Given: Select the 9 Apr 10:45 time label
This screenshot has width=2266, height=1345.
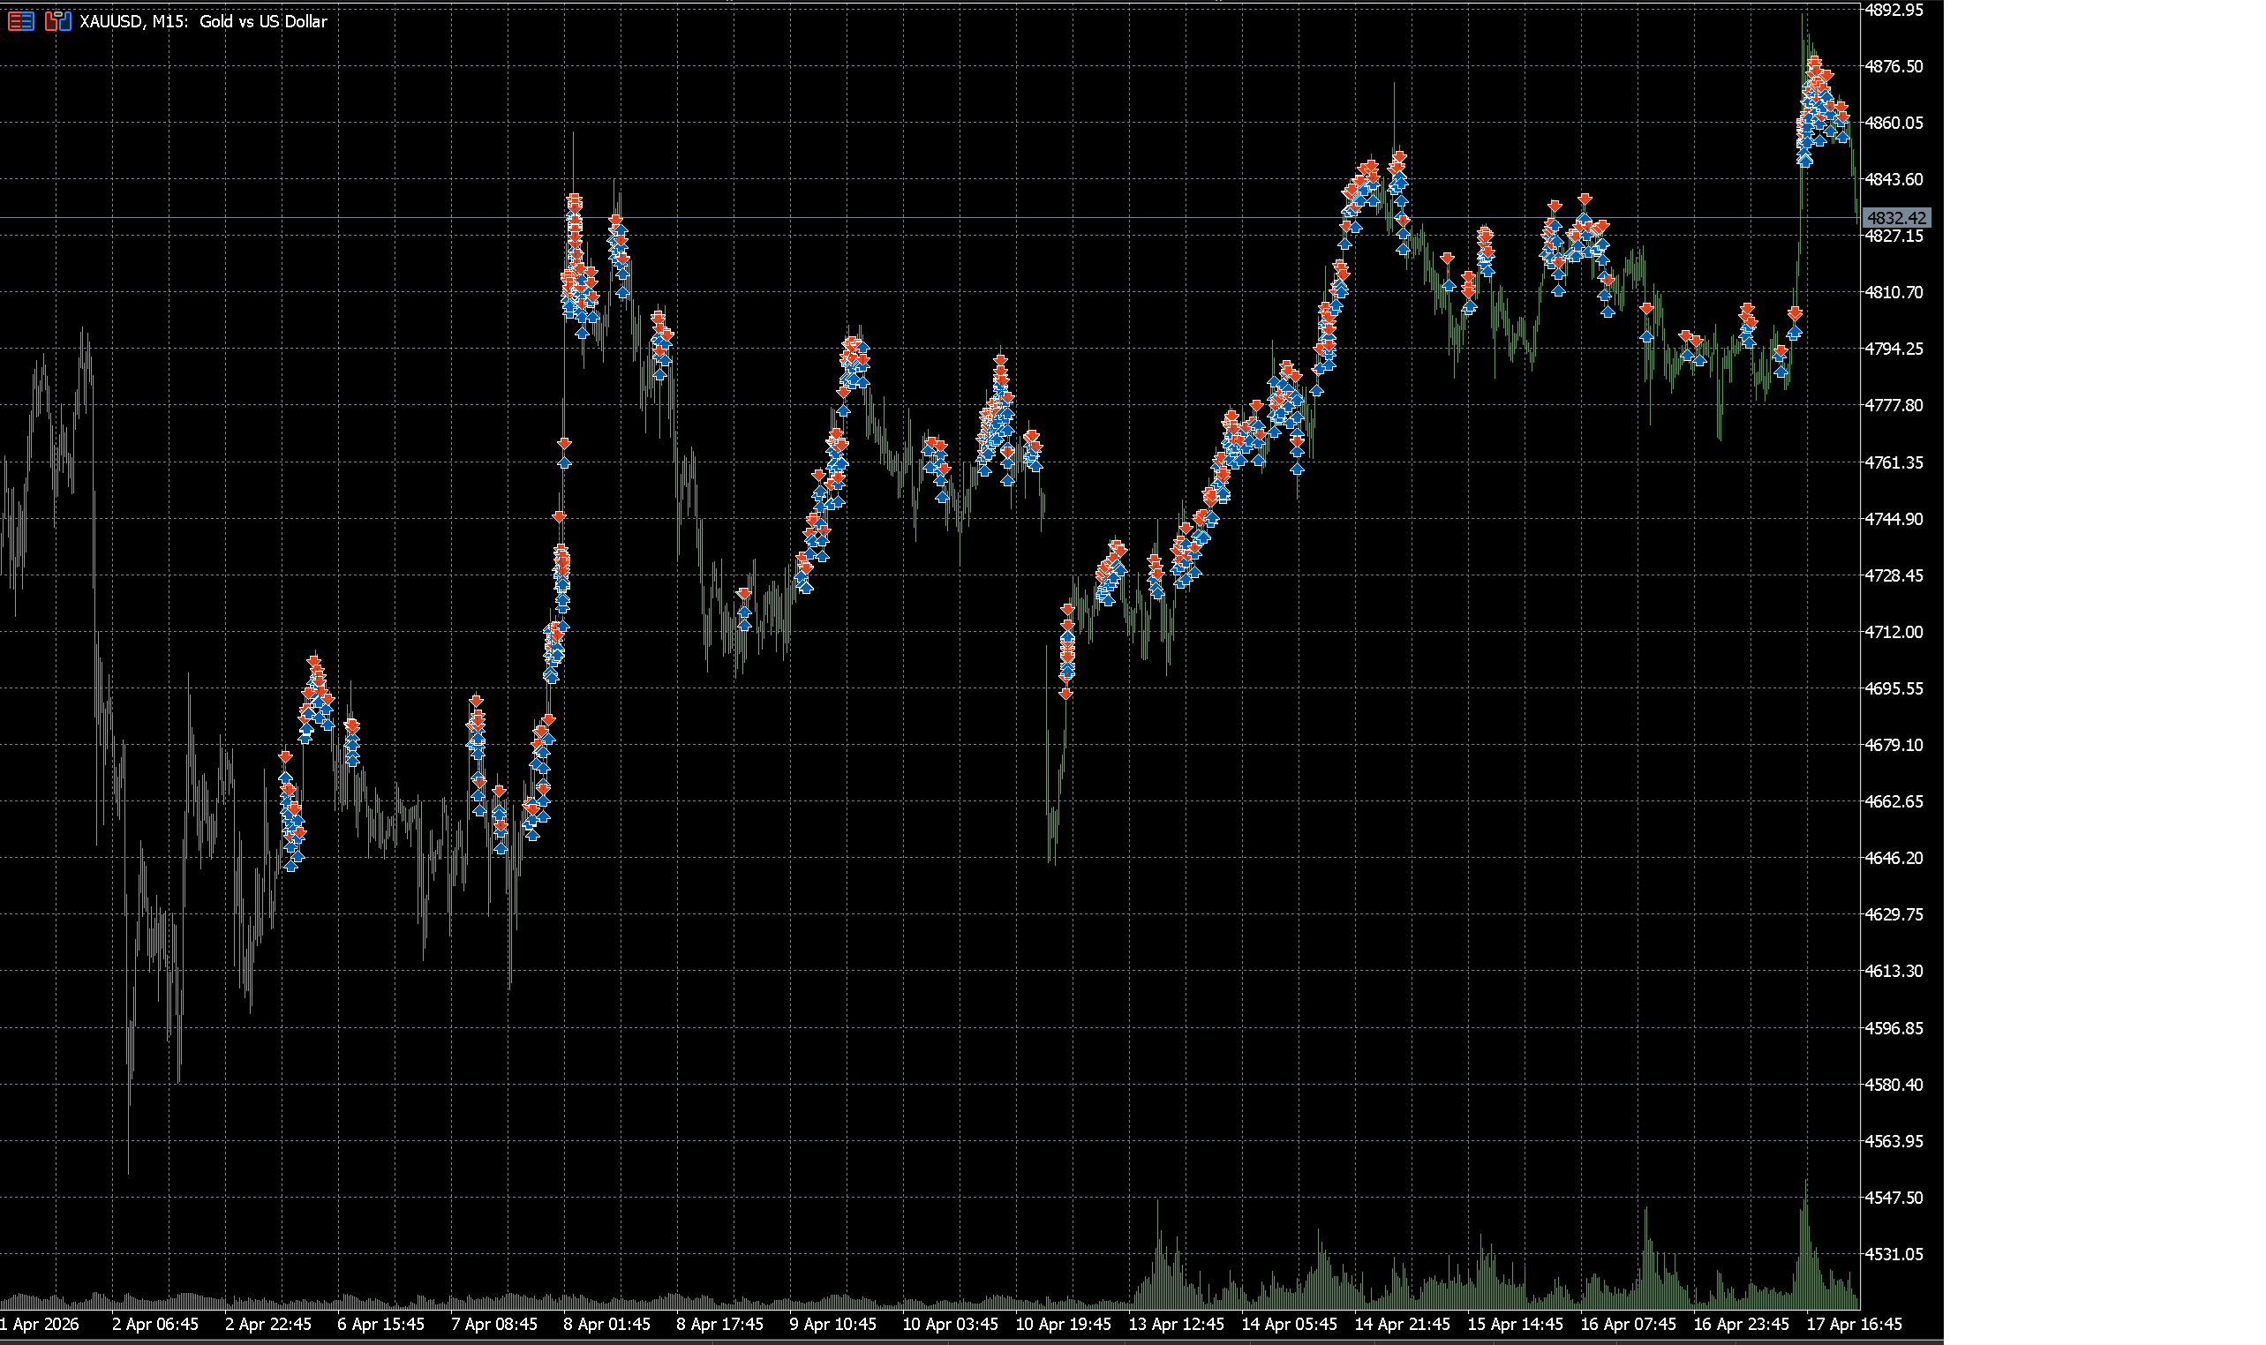Looking at the screenshot, I should [832, 1324].
